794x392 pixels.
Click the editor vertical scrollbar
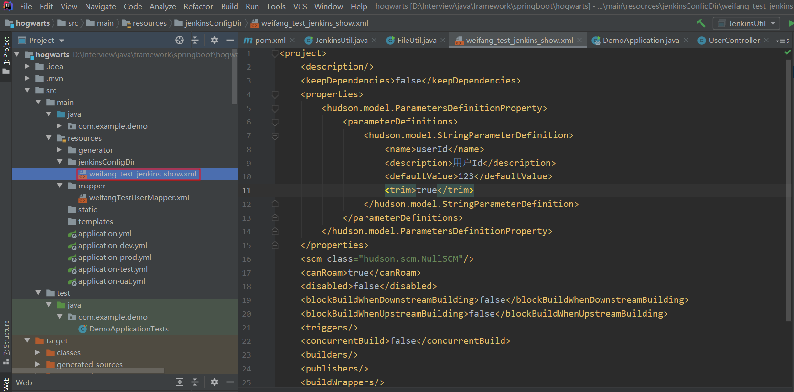point(789,191)
